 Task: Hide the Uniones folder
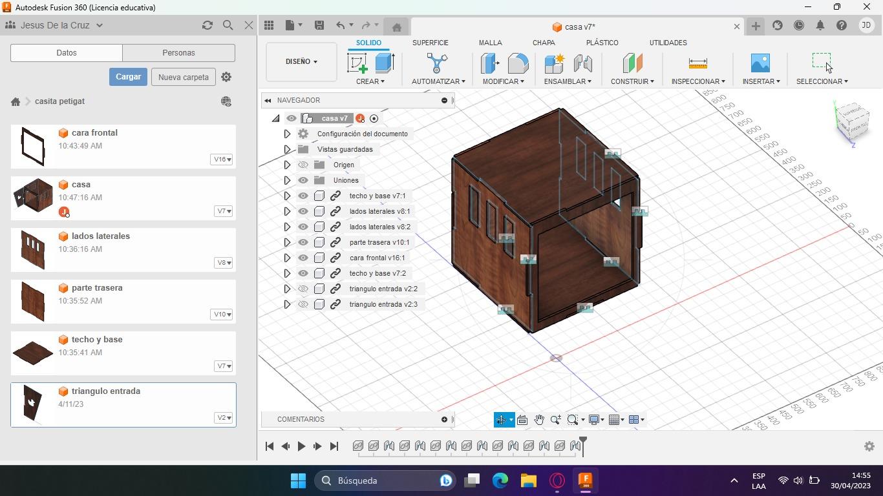click(x=303, y=180)
